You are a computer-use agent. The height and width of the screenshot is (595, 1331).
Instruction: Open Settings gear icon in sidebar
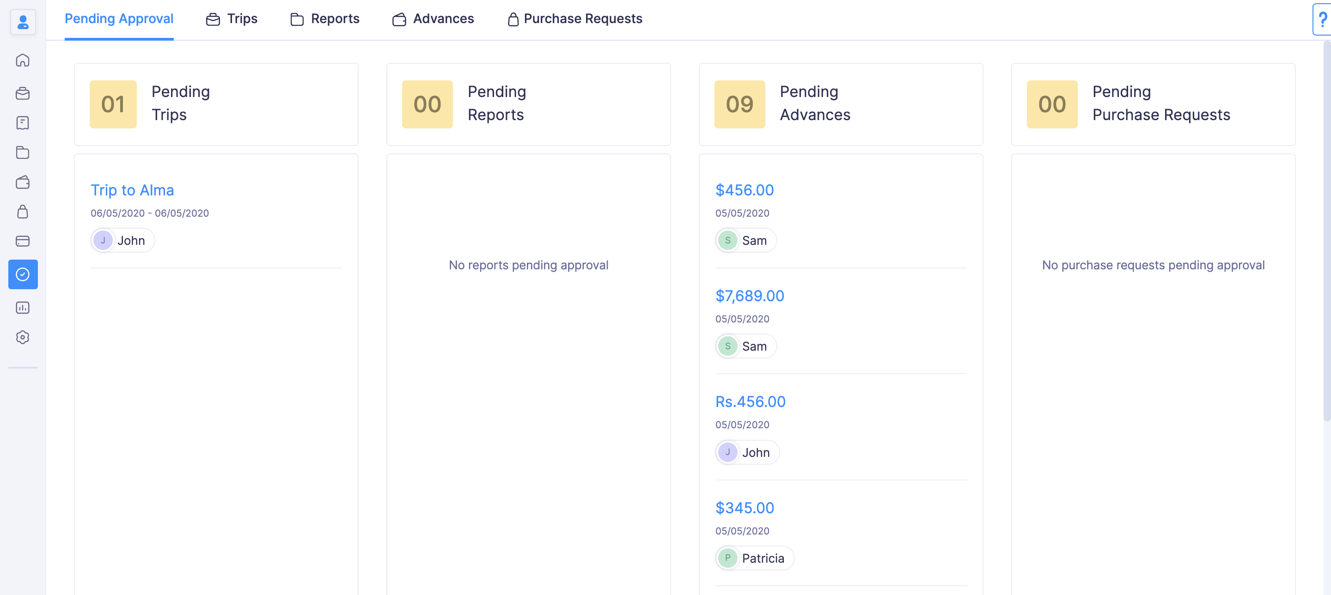click(23, 337)
